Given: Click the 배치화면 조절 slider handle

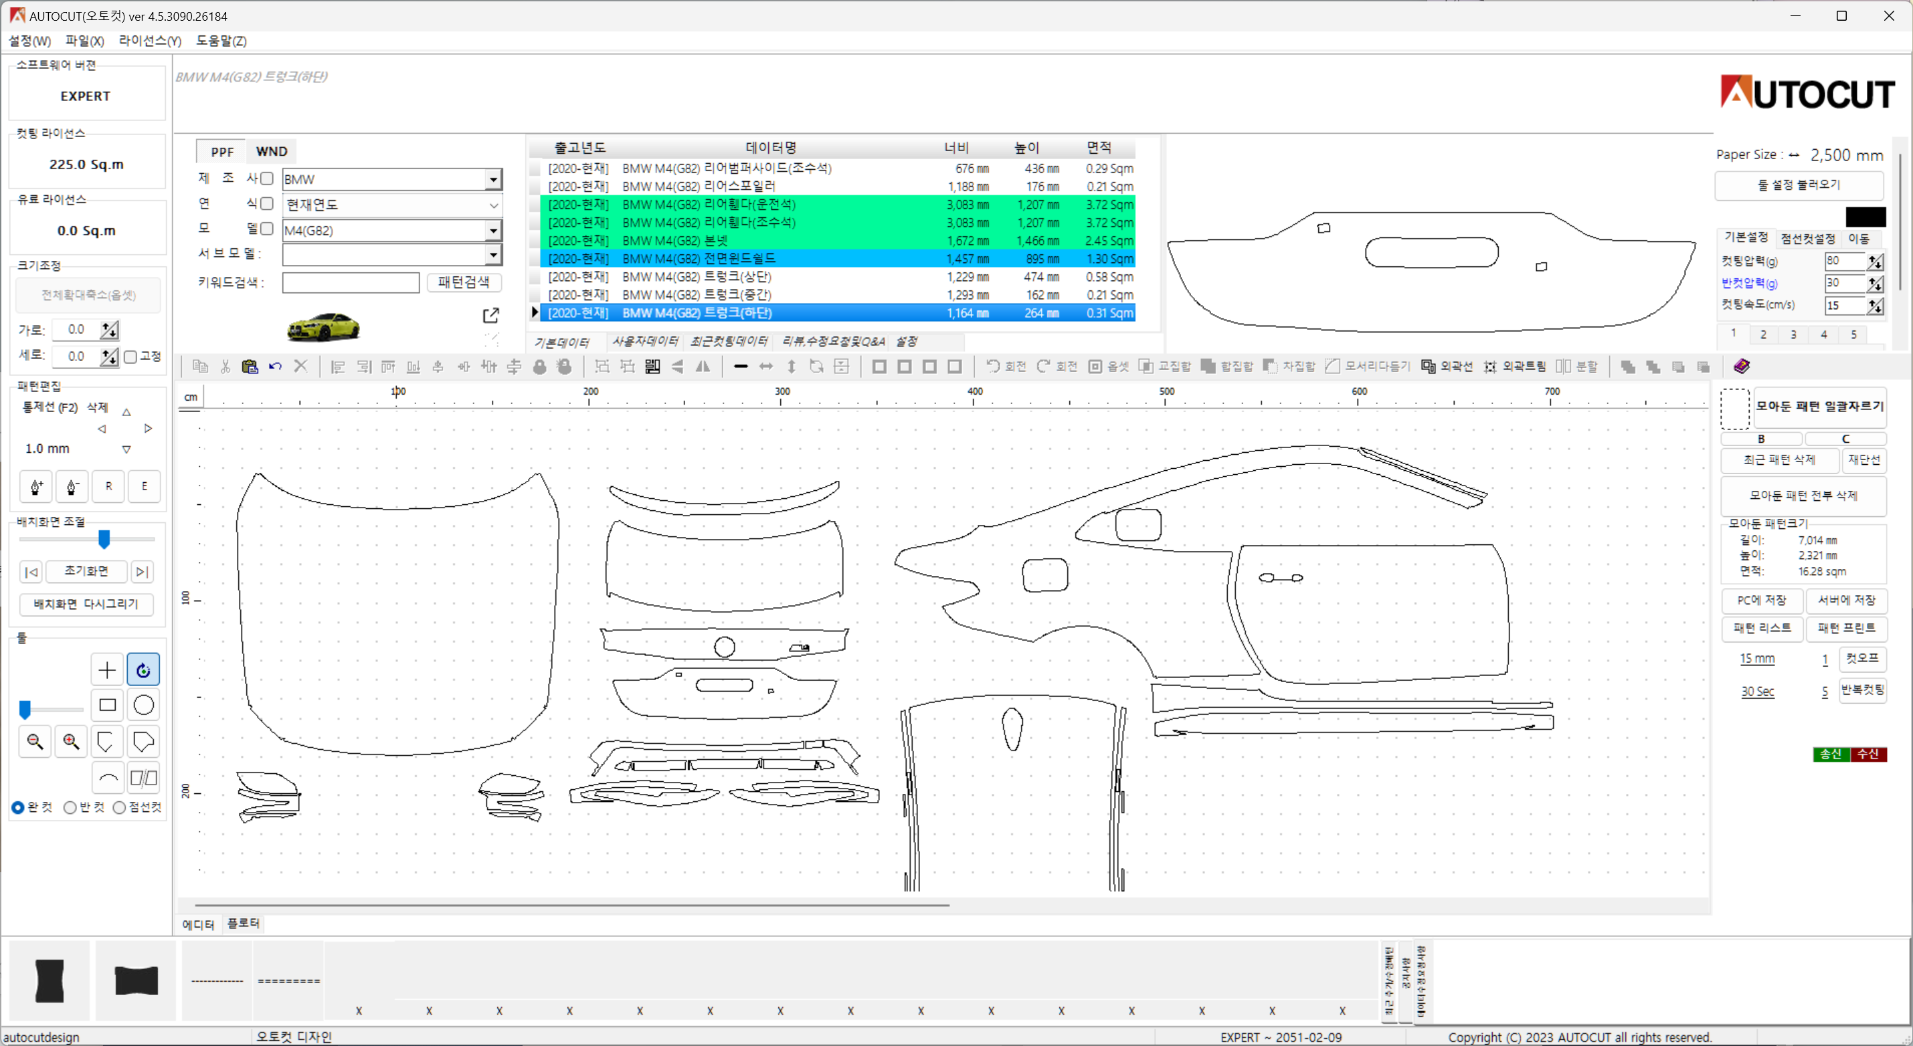Looking at the screenshot, I should pos(104,539).
